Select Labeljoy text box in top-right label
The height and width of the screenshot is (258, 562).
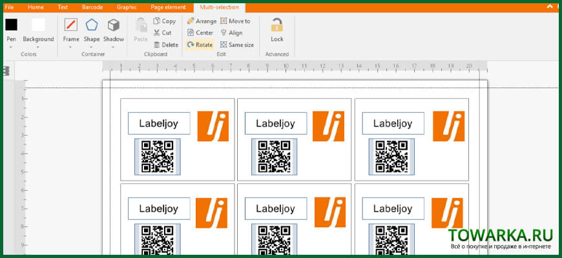(393, 123)
